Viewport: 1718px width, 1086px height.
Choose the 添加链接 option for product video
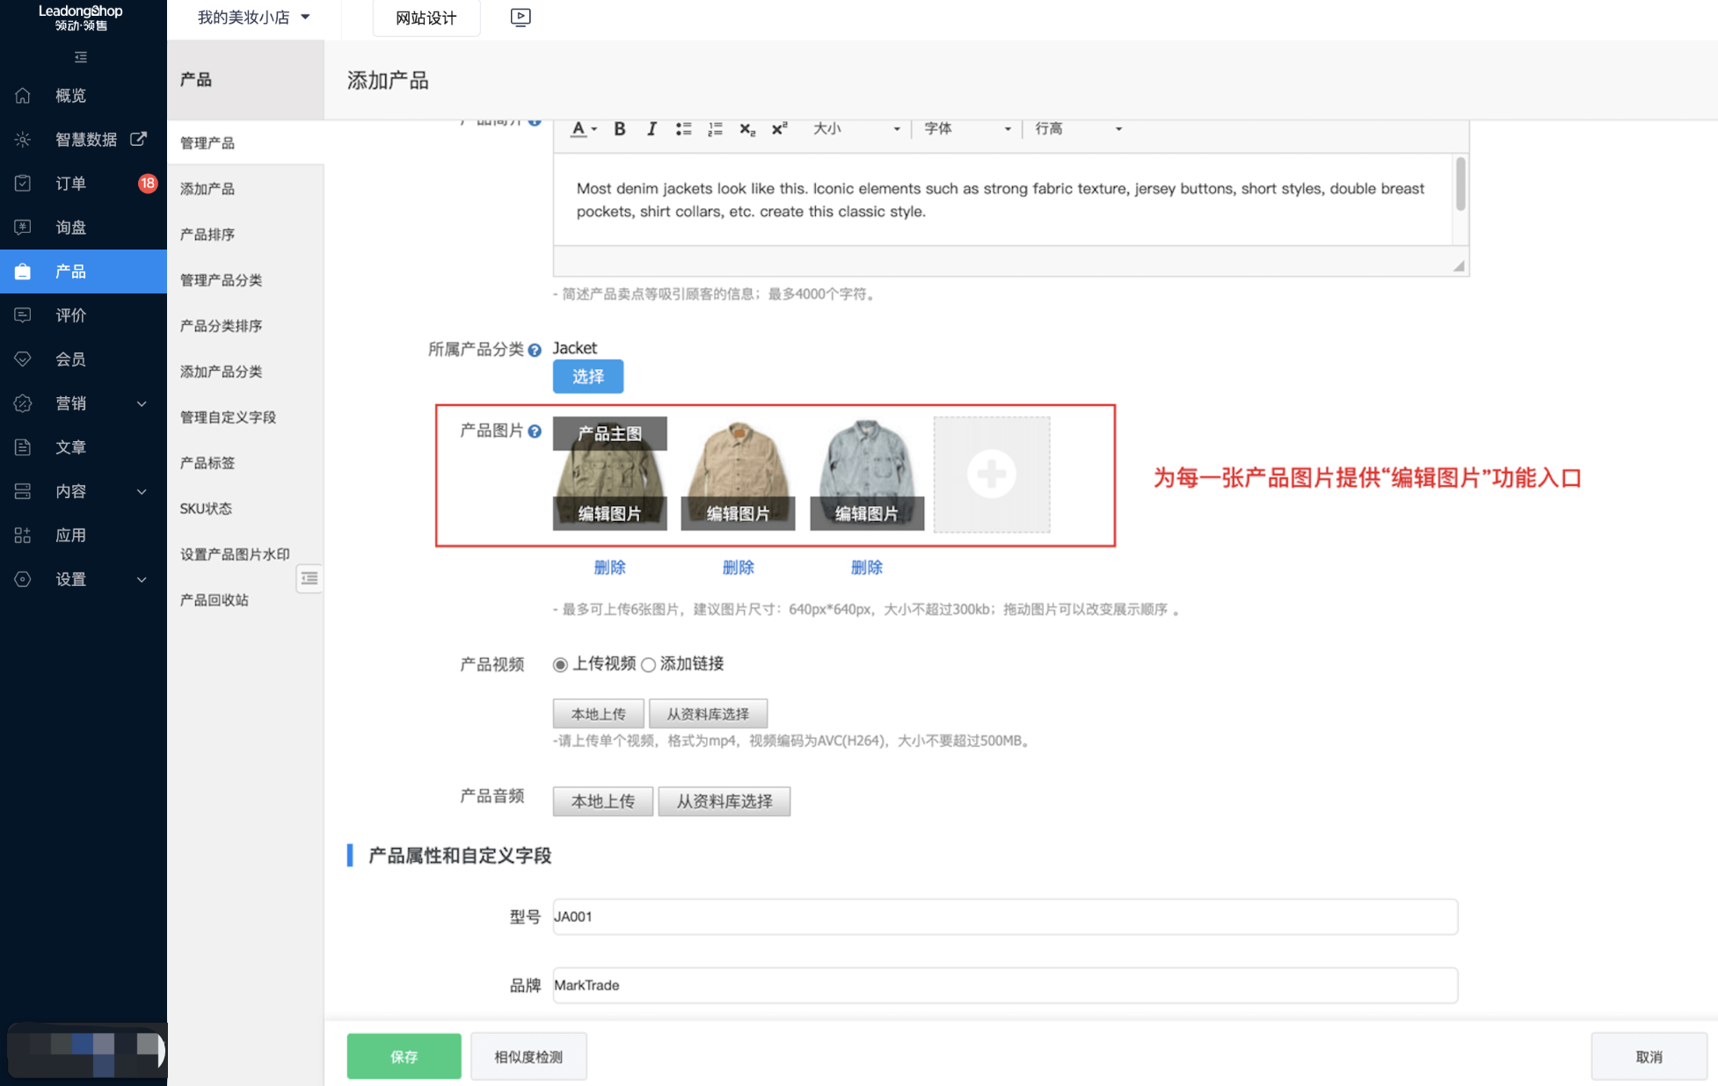[649, 664]
